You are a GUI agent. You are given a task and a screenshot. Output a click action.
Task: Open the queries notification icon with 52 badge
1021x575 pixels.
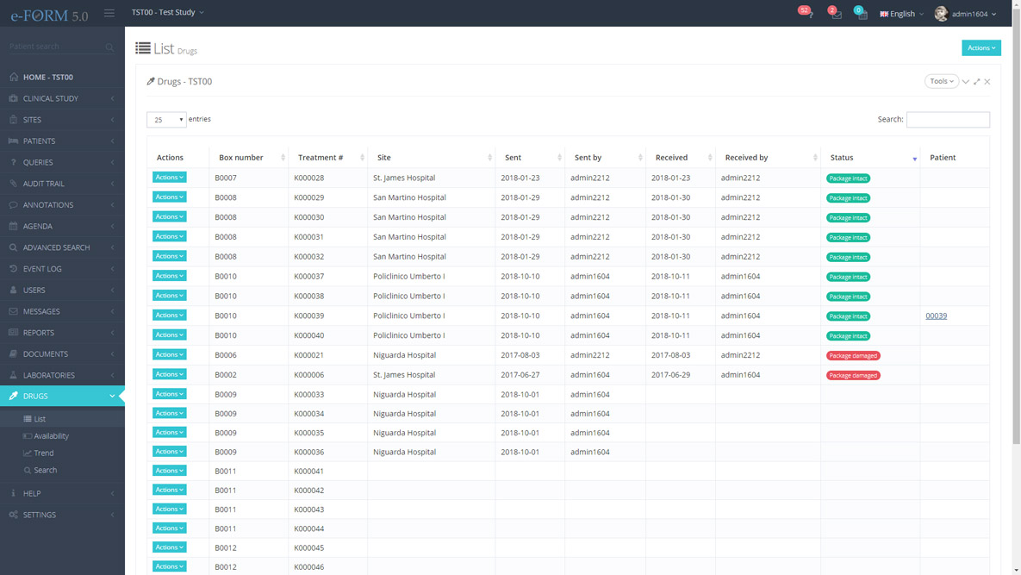[x=806, y=14]
